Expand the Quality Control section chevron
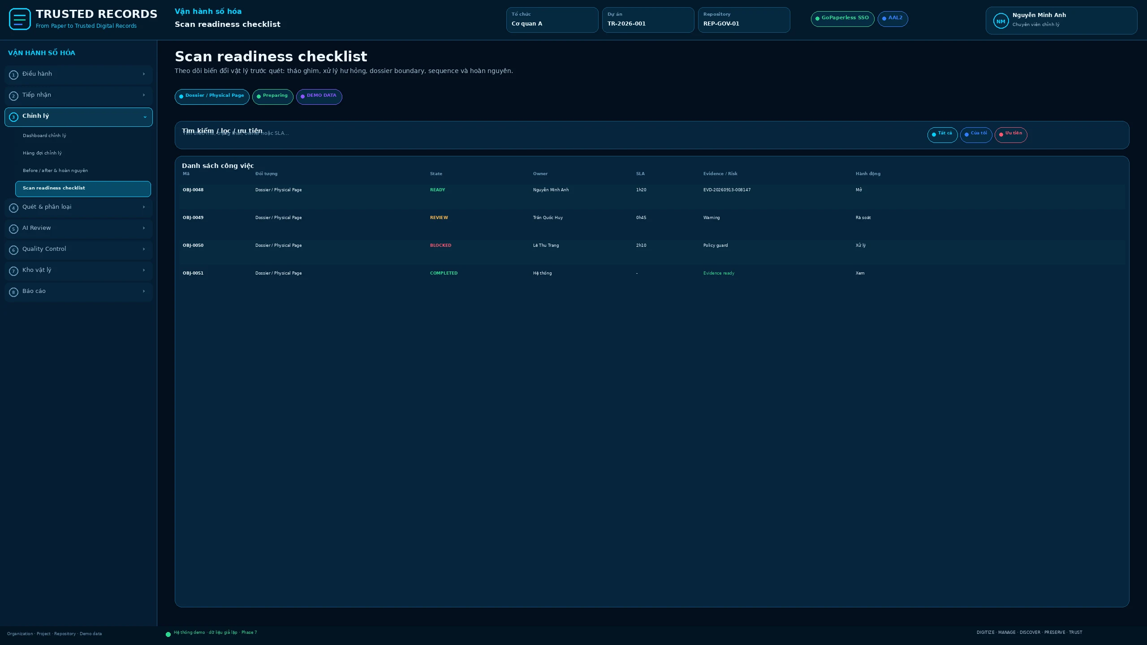This screenshot has width=1147, height=645. click(x=144, y=249)
